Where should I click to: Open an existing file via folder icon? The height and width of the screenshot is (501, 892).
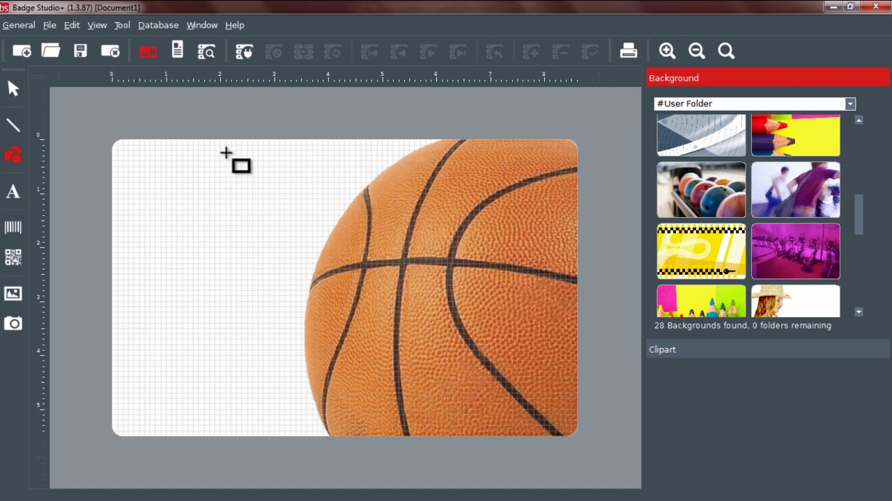pyautogui.click(x=51, y=51)
